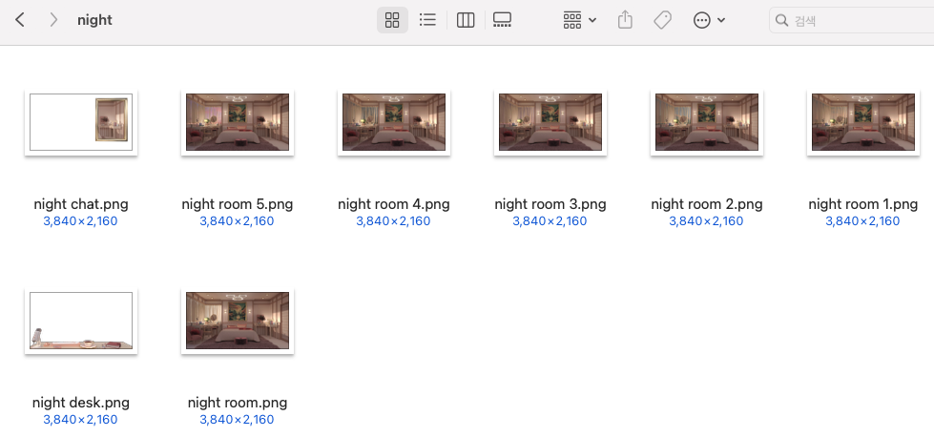This screenshot has width=934, height=437.
Task: Click the tag icon to edit tags
Action: 662,20
